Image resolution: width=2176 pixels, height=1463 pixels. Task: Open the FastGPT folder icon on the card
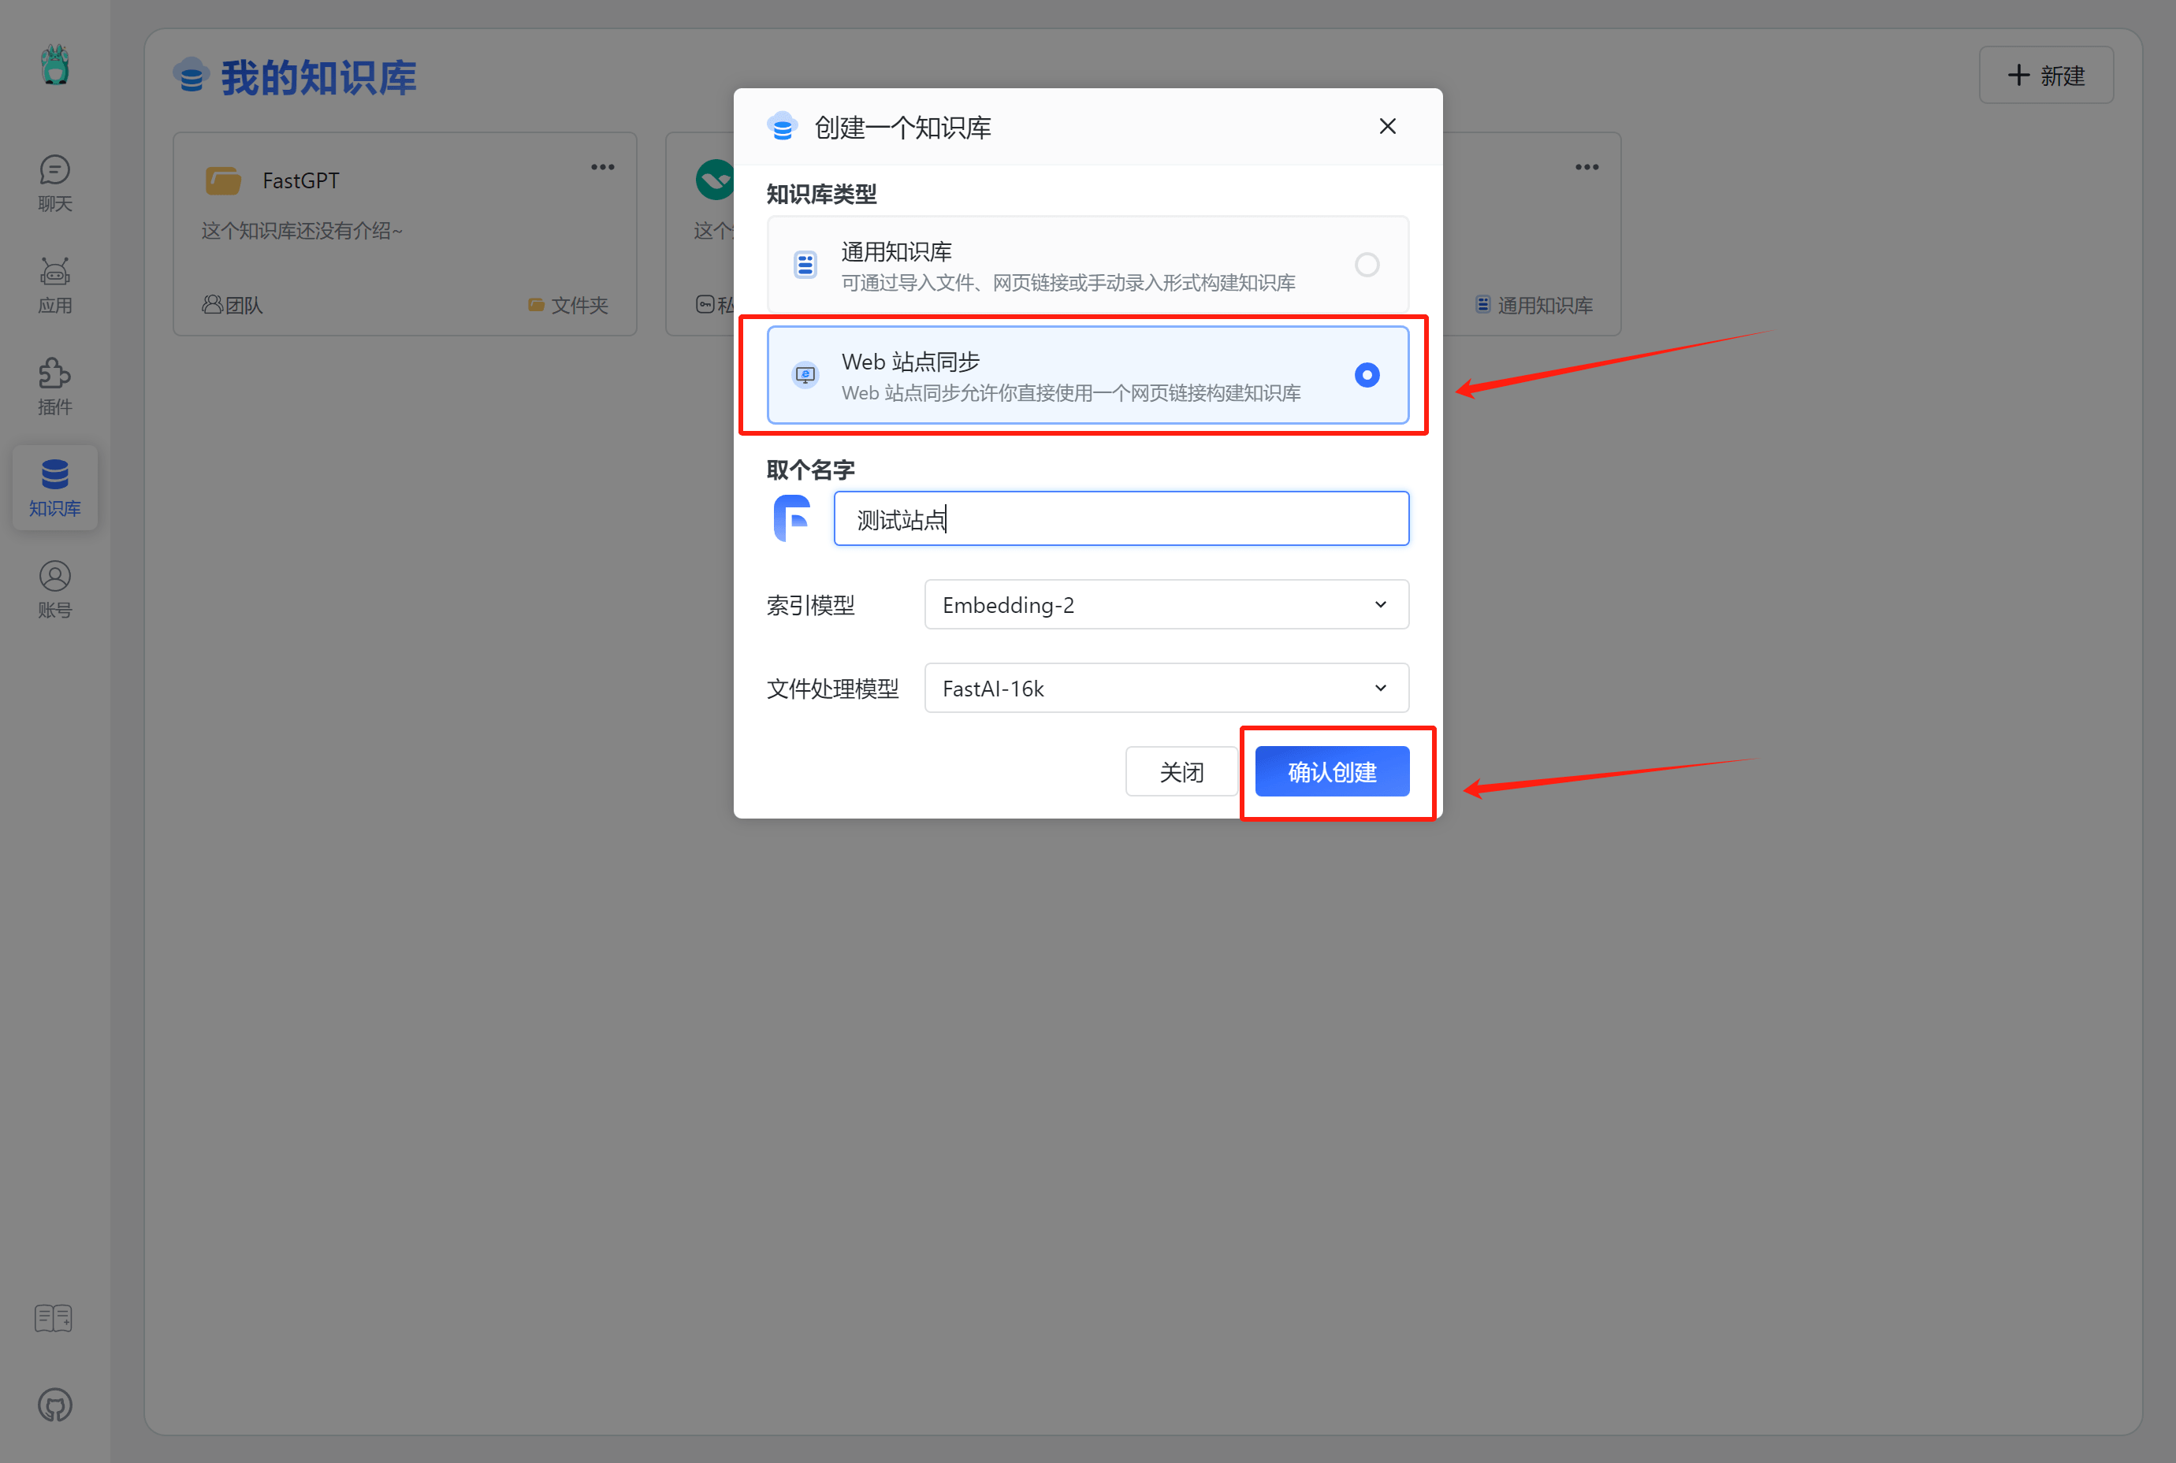[222, 179]
